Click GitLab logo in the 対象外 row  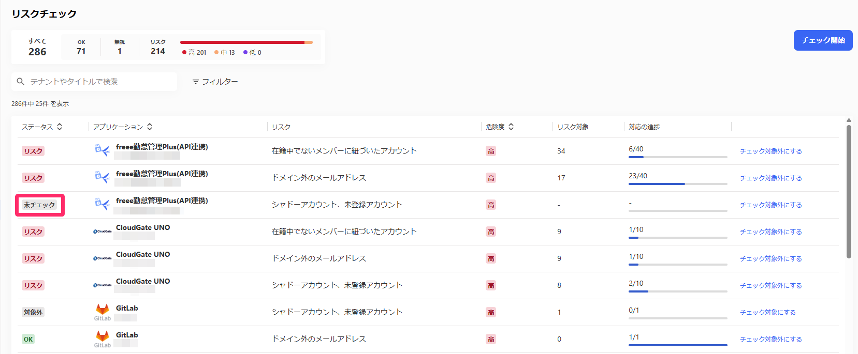[x=103, y=312]
